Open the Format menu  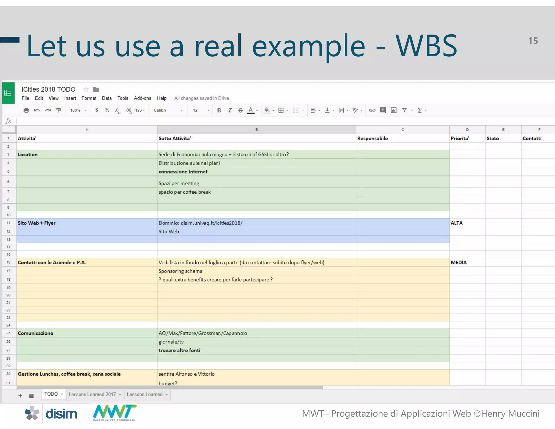(89, 98)
